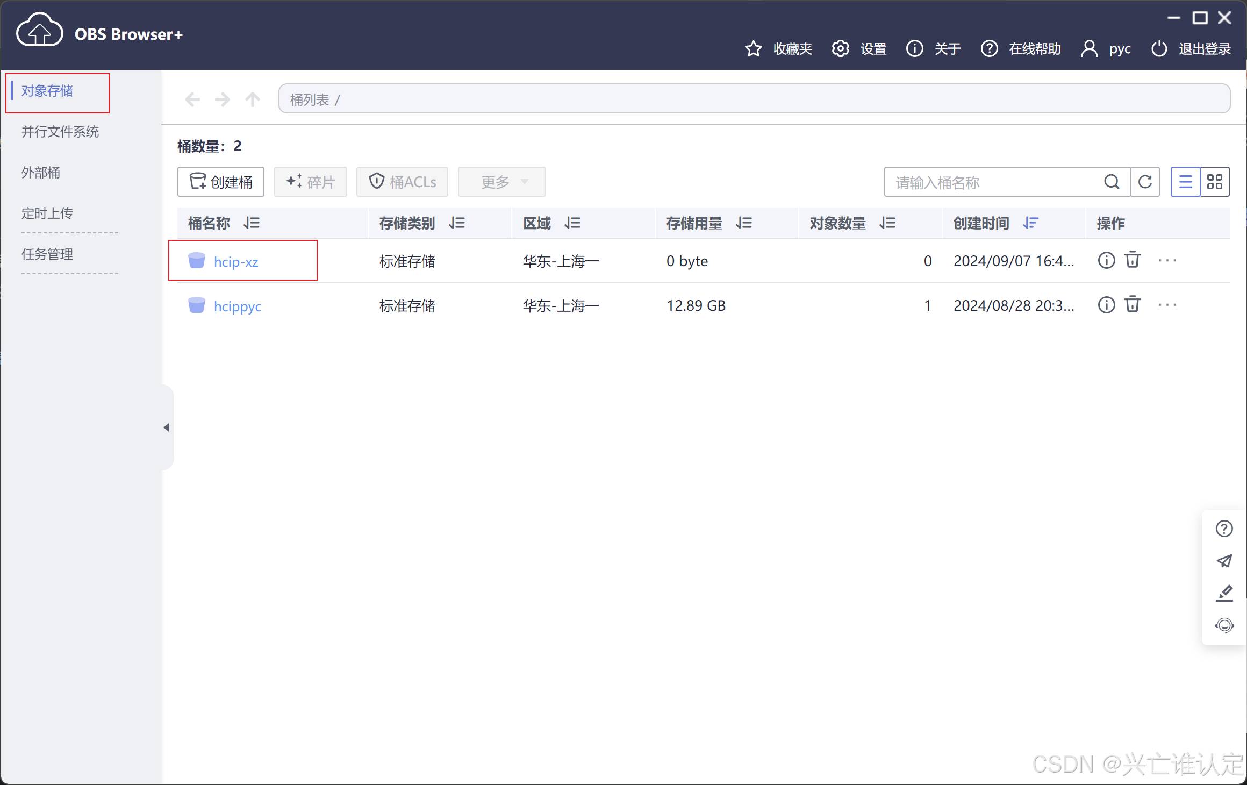Sort by 桶名称 column
This screenshot has width=1247, height=785.
point(252,223)
